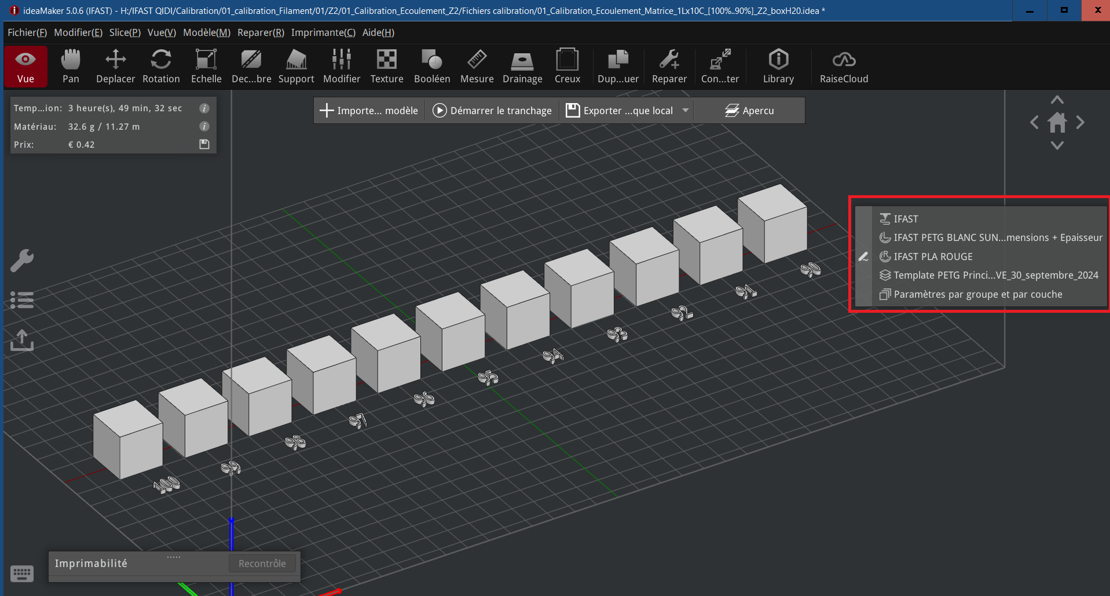Open the Mesure ruler tool

coord(477,67)
